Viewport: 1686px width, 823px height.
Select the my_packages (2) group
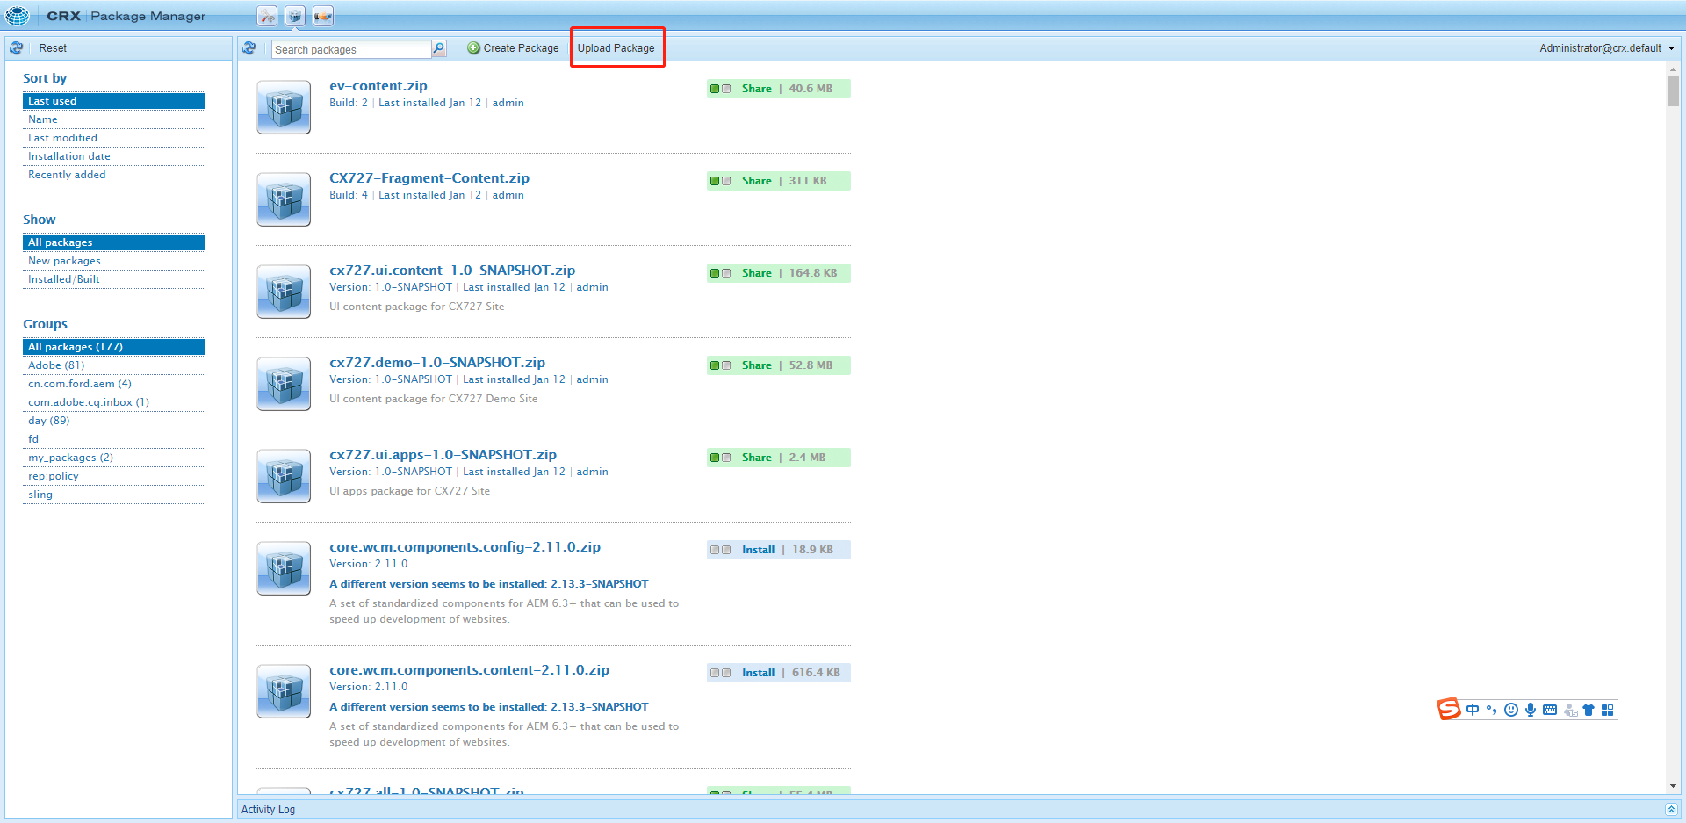click(114, 458)
